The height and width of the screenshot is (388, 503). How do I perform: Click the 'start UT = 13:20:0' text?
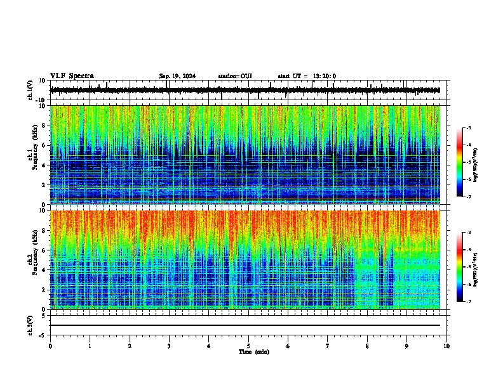click(307, 76)
